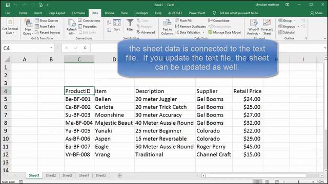Select the ProductID cell

coord(79,91)
